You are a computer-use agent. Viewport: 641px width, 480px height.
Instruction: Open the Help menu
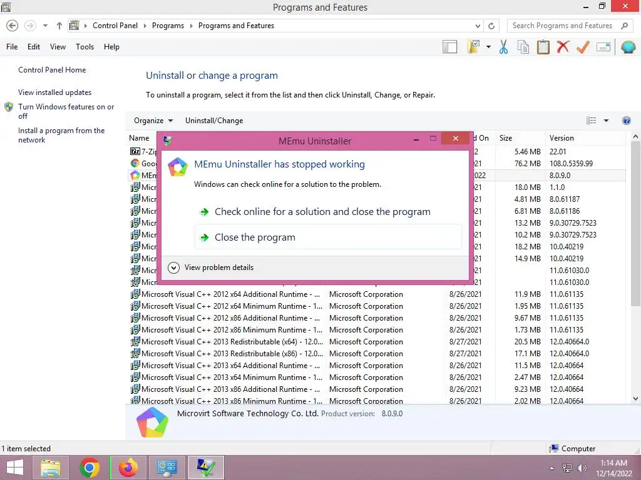tap(111, 47)
